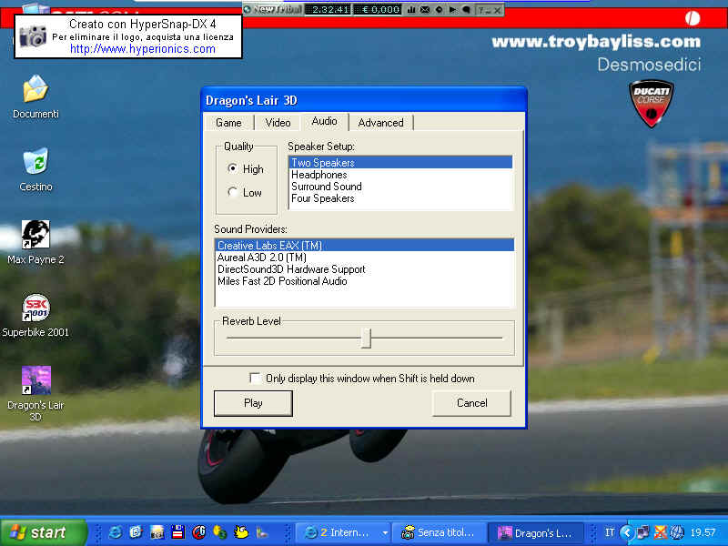728x546 pixels.
Task: Click the globe tray icon beside the clock
Action: [x=676, y=532]
